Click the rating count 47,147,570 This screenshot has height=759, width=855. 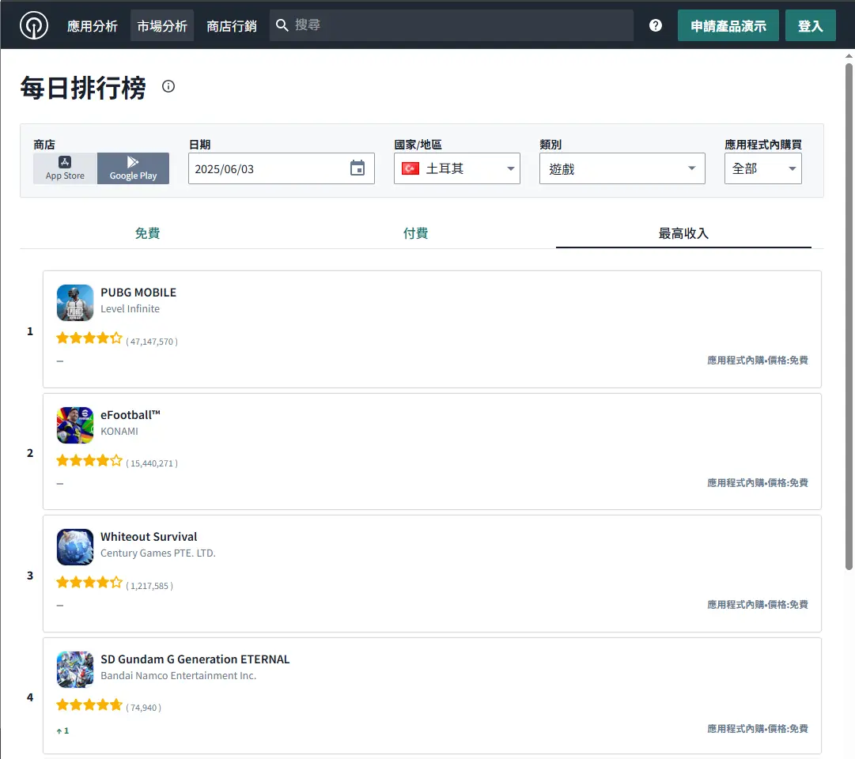(x=152, y=342)
